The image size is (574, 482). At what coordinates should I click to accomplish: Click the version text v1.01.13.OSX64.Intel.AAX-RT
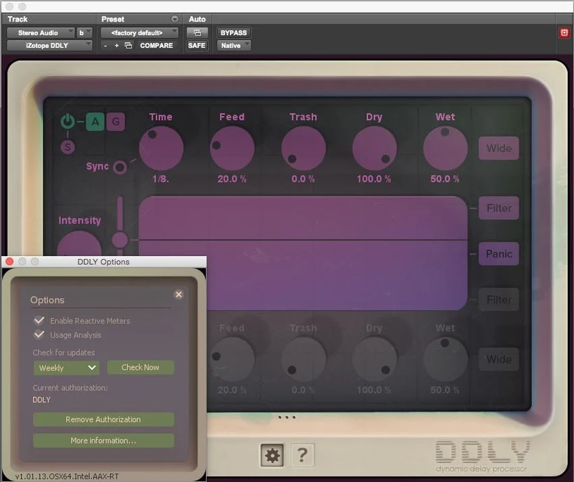click(67, 477)
